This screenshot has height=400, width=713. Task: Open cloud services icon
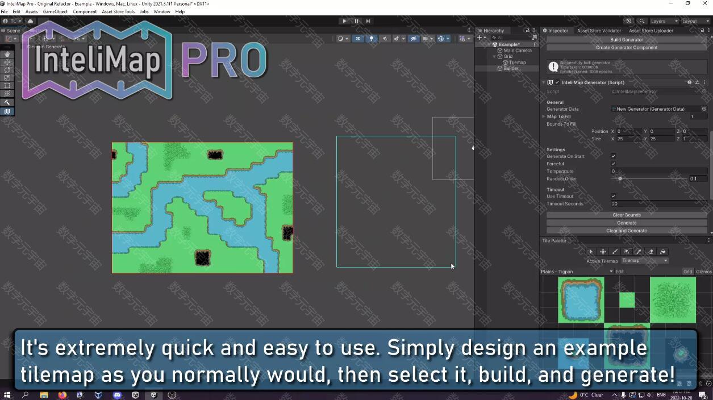pos(30,21)
